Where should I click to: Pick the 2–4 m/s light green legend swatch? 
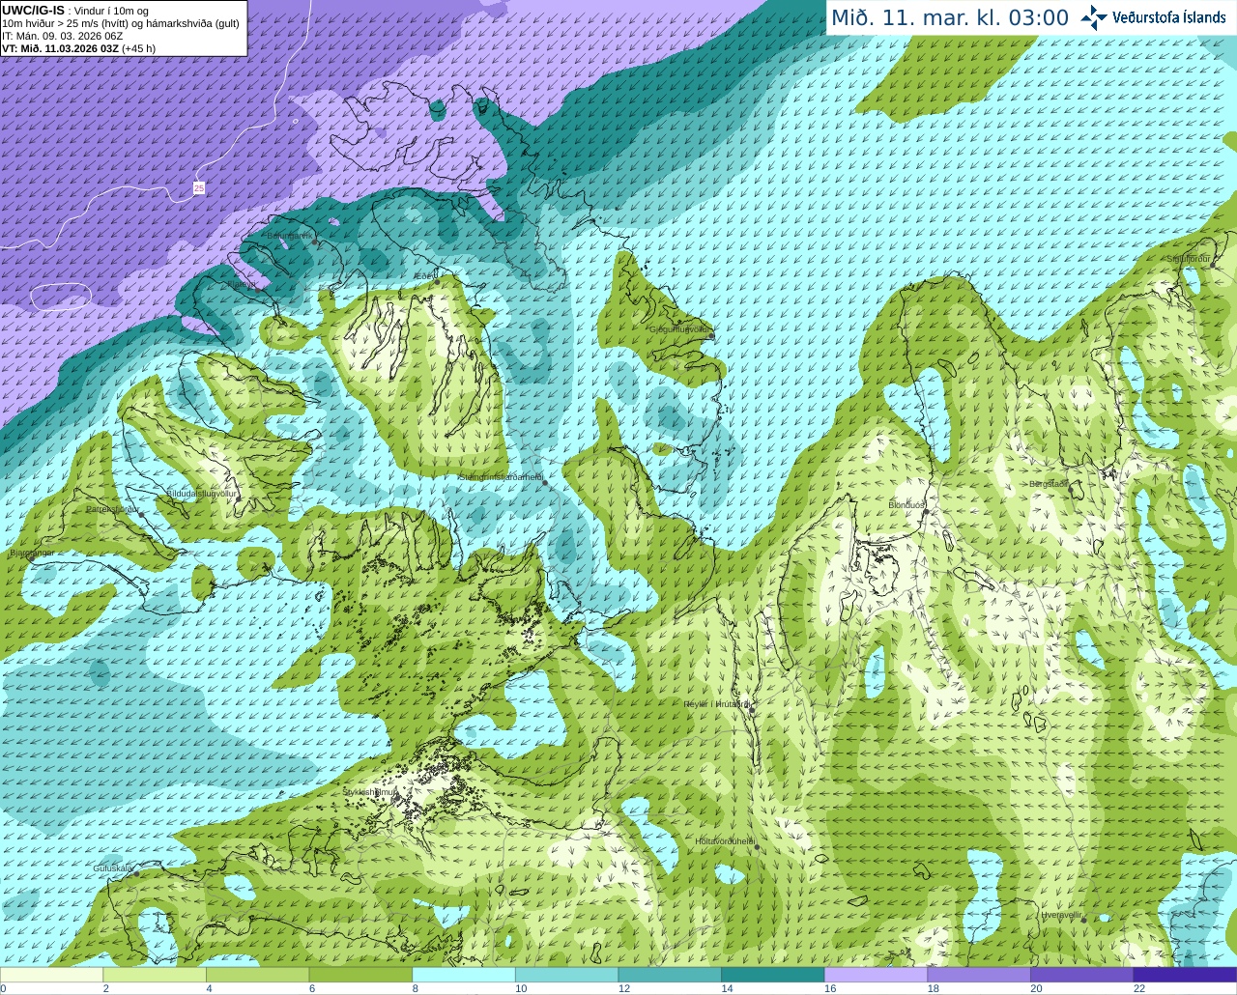click(x=155, y=975)
